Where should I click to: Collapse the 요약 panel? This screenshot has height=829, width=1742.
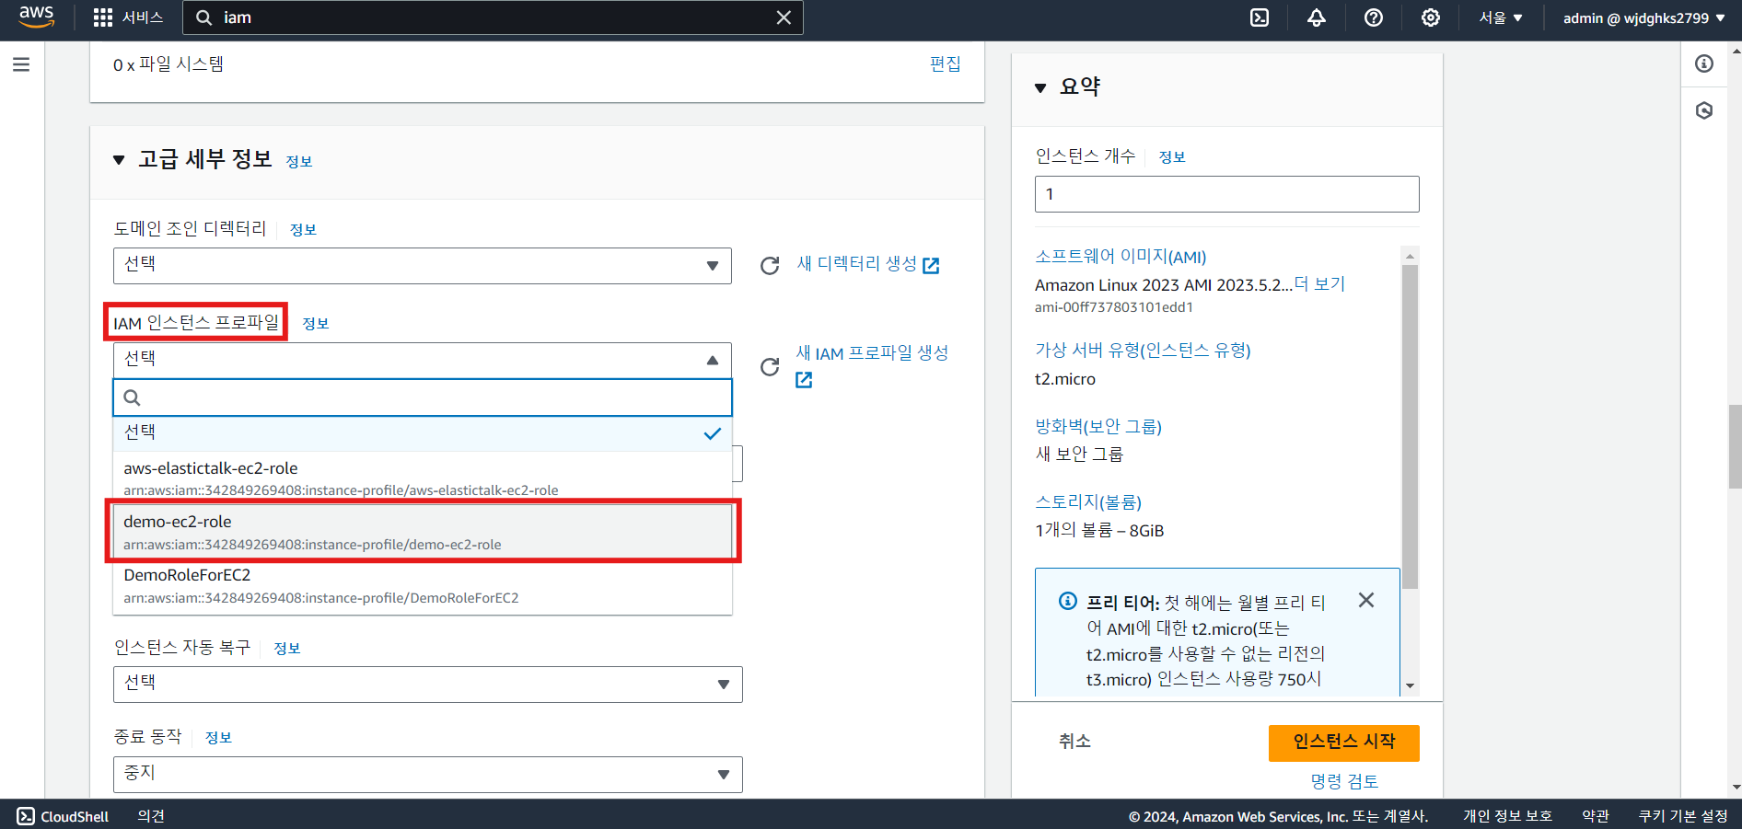pyautogui.click(x=1040, y=87)
